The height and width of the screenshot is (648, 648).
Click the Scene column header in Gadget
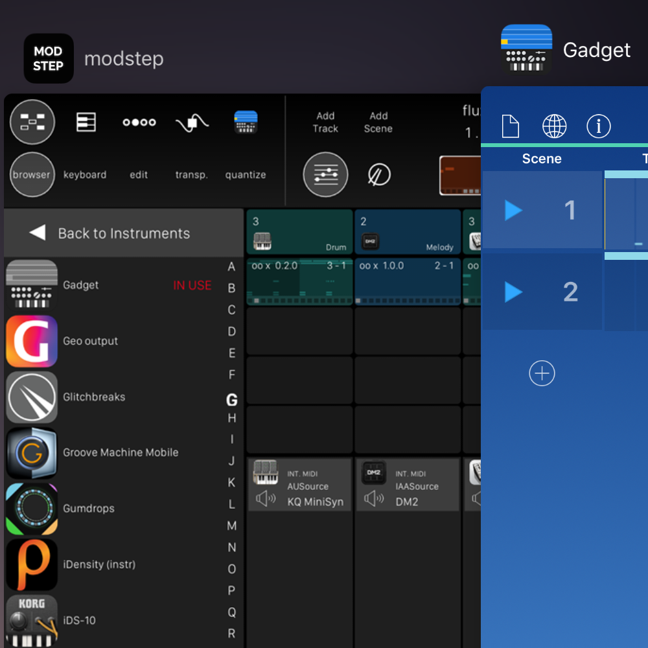coord(542,159)
